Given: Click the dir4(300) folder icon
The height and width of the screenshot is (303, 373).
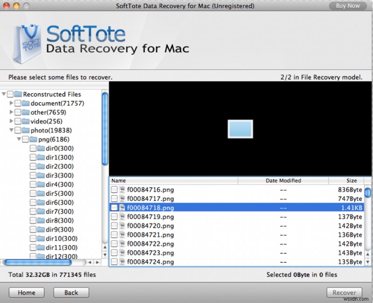Looking at the screenshot, I should coord(41,185).
